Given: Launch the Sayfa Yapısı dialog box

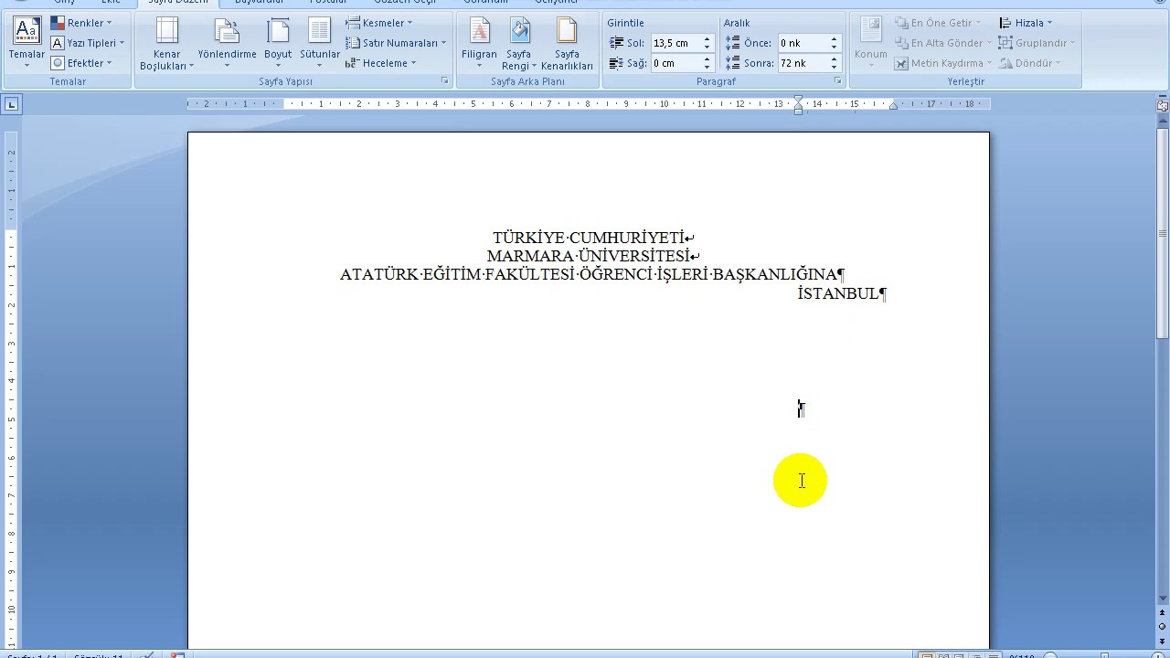Looking at the screenshot, I should point(445,81).
